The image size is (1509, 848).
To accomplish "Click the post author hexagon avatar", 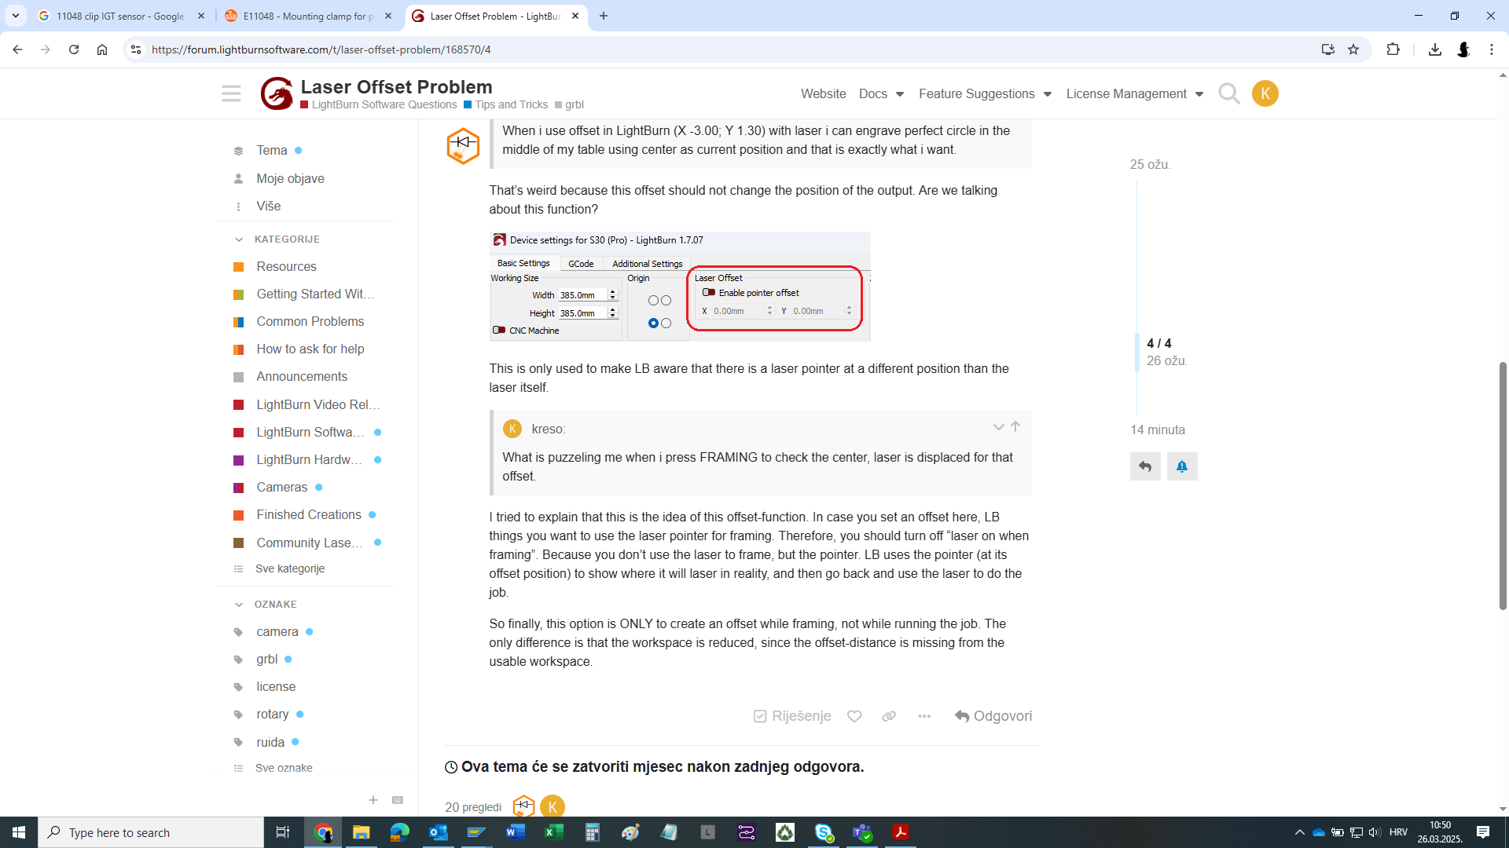I will coord(463,146).
